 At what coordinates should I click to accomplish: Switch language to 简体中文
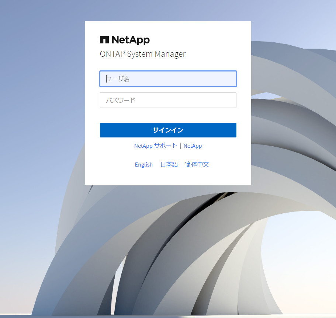click(x=197, y=164)
